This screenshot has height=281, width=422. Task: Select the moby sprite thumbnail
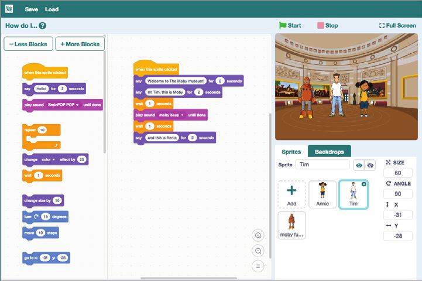coord(291,225)
